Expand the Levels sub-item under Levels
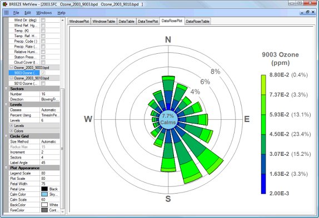The width and height of the screenshot is (319, 218). point(11,125)
